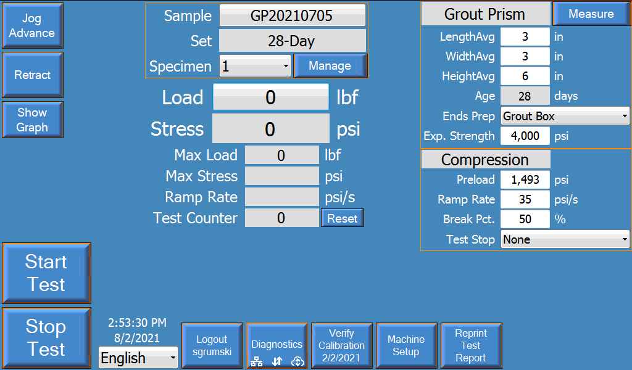Edit the Break Pct. field showing 50
This screenshot has width=632, height=370.
point(525,219)
